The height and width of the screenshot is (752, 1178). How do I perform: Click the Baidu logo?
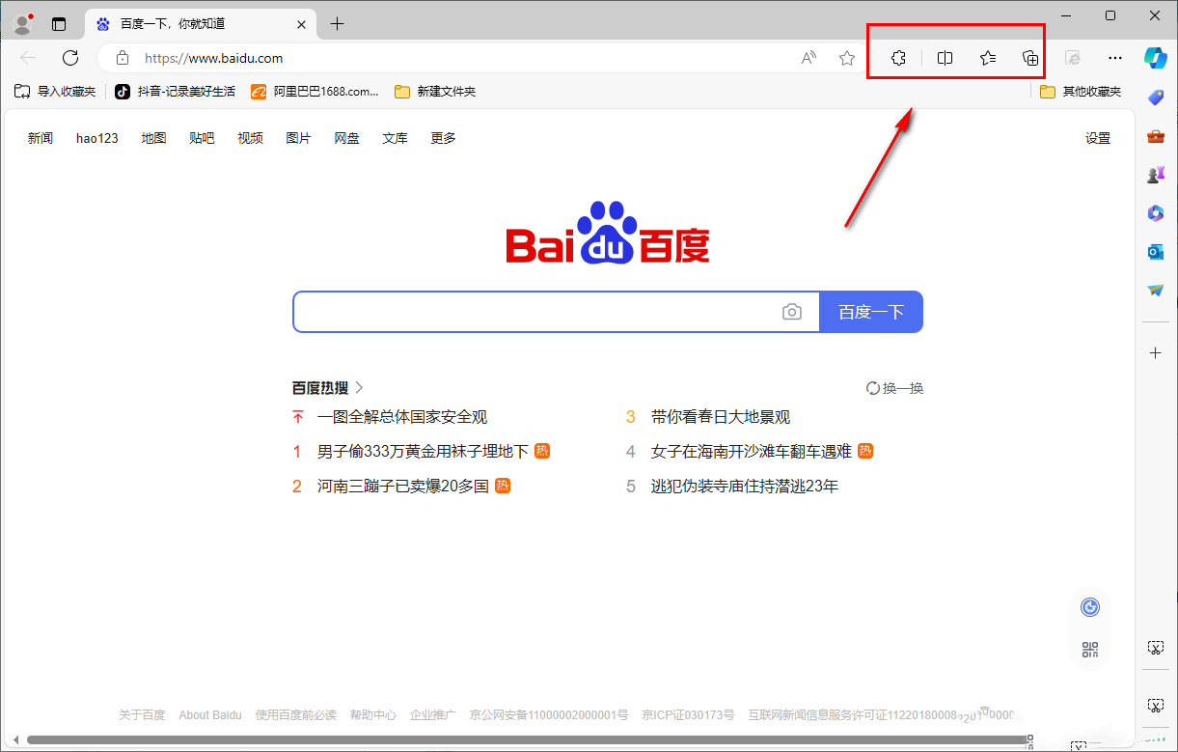pos(608,233)
